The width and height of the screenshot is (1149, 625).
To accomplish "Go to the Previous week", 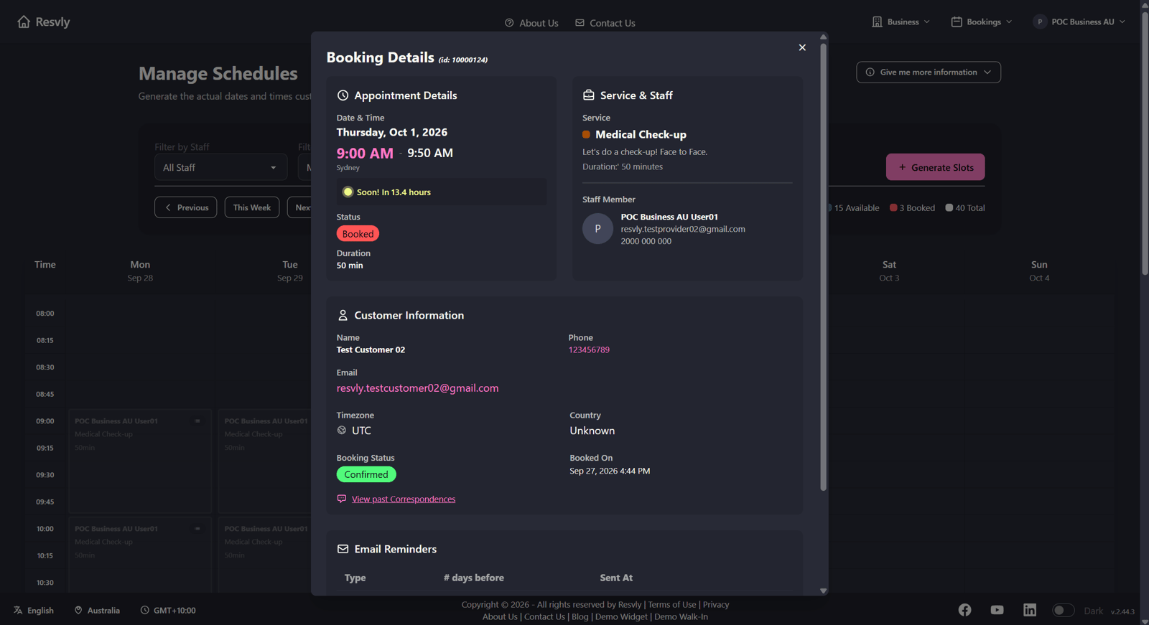I will point(185,207).
